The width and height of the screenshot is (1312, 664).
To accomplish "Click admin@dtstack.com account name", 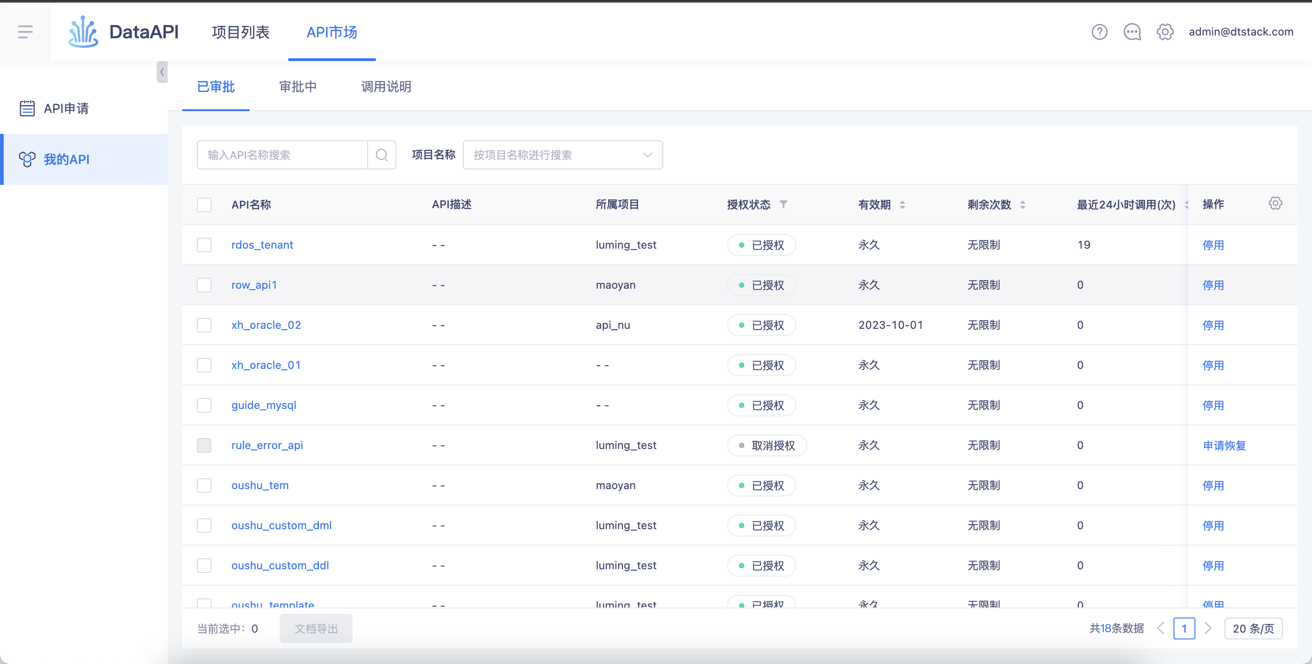I will coord(1240,32).
